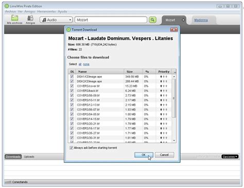244x188 pixels.
Task: Sort by percent column header
Action: click(149, 72)
